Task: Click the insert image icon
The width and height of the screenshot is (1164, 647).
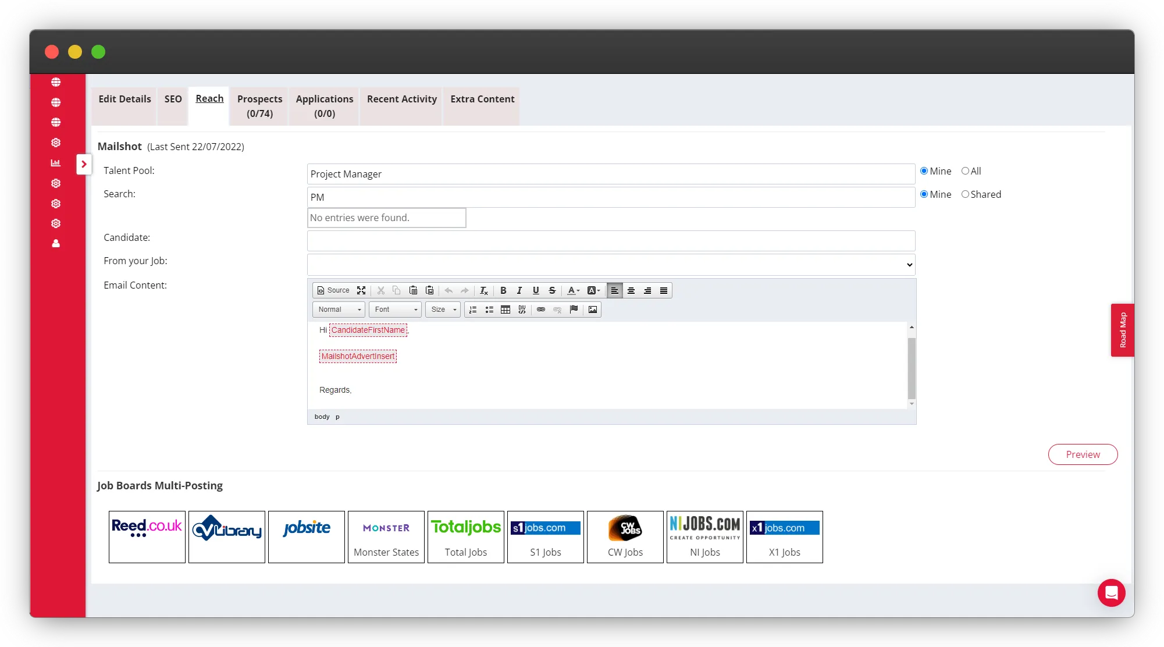Action: [x=592, y=310]
